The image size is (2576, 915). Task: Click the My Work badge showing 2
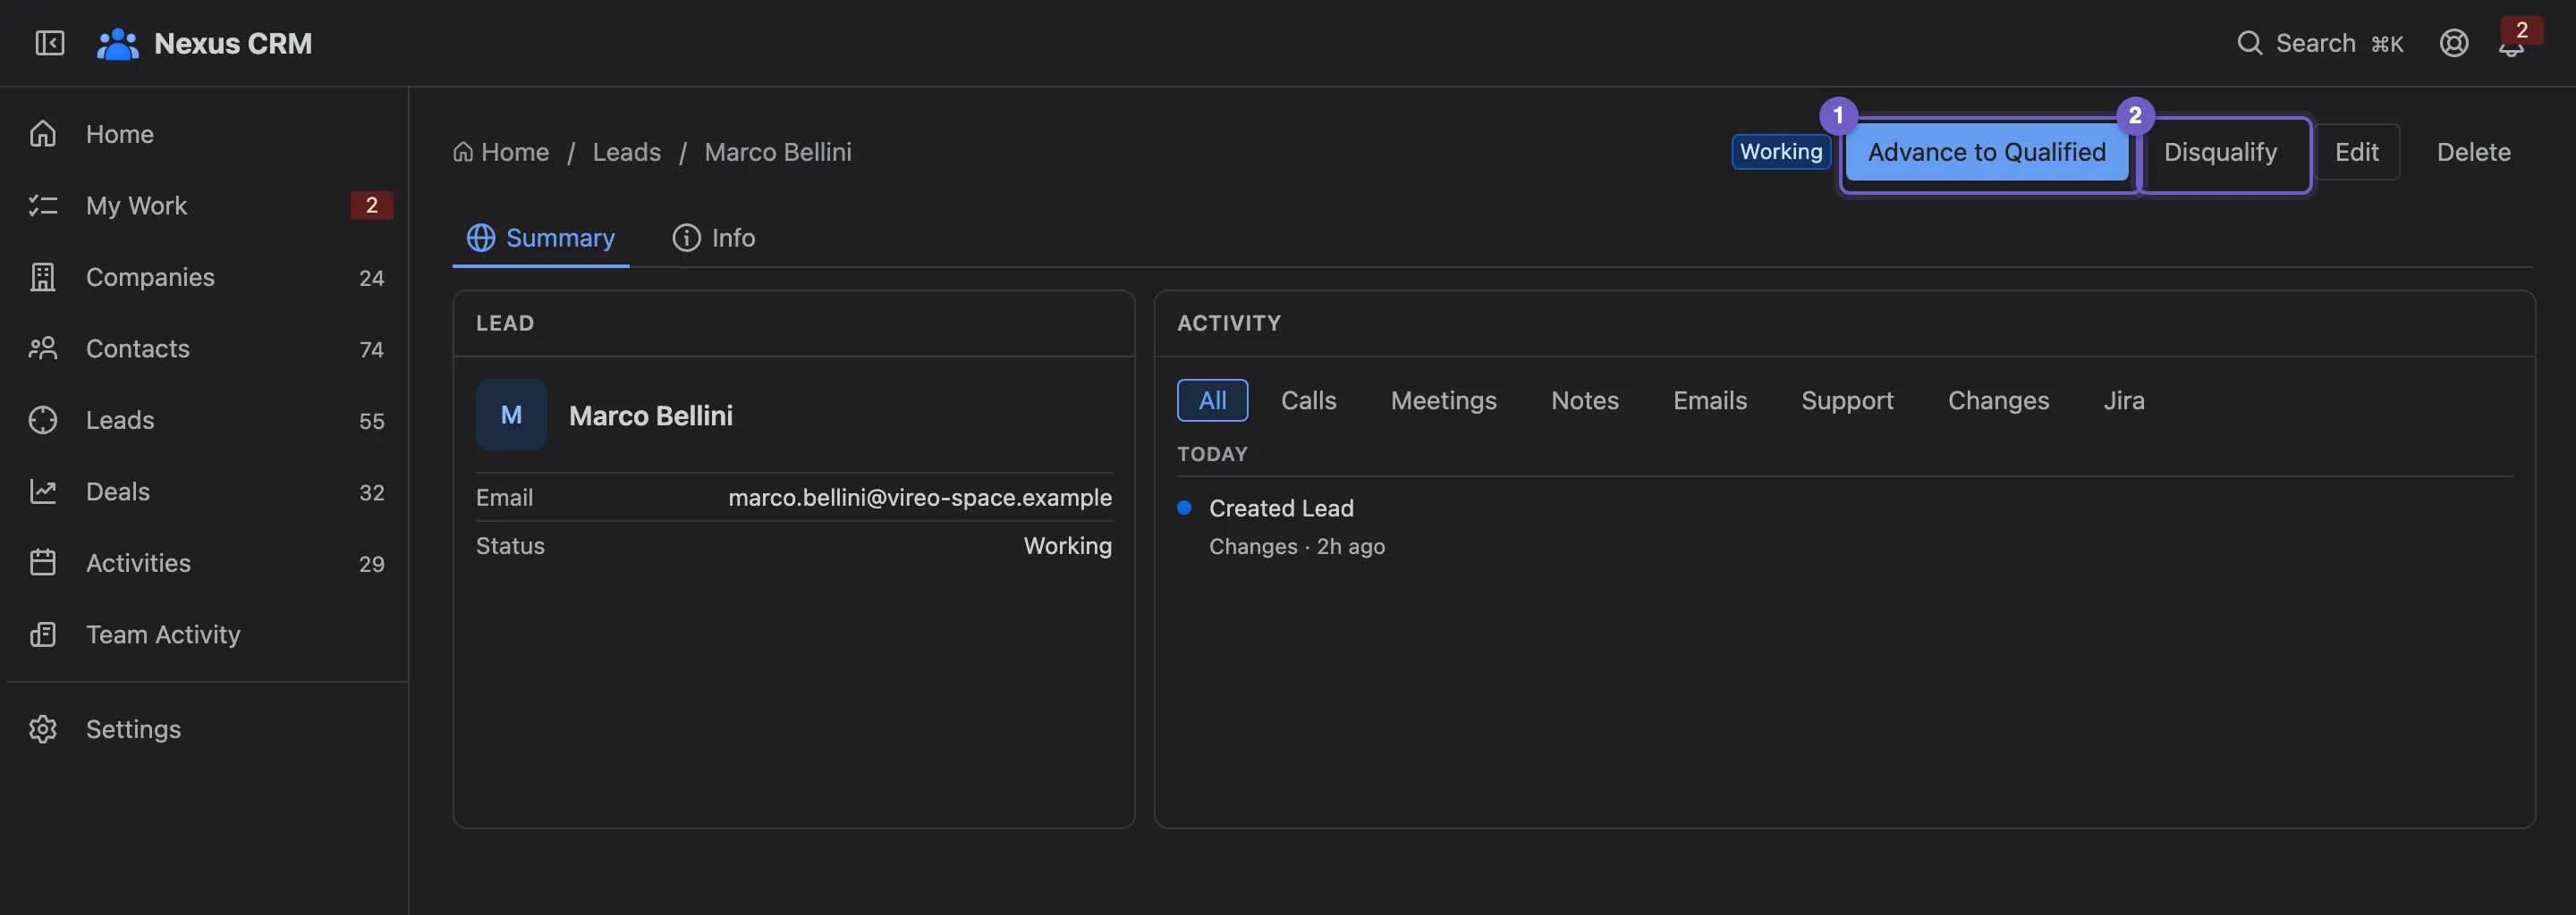pos(371,206)
